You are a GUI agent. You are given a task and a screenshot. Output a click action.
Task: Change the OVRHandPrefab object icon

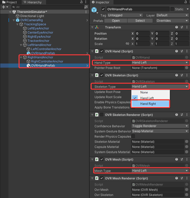point(94,10)
